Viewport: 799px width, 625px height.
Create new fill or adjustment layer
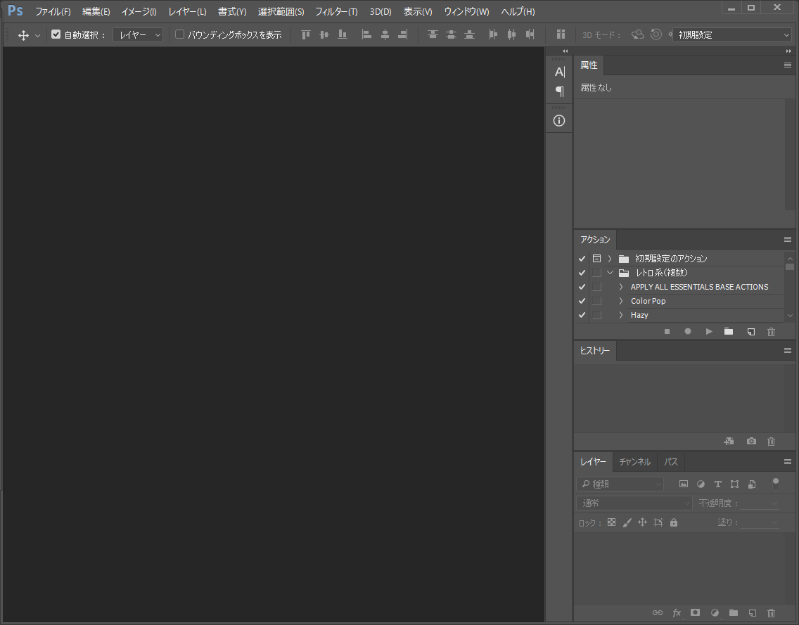point(715,613)
